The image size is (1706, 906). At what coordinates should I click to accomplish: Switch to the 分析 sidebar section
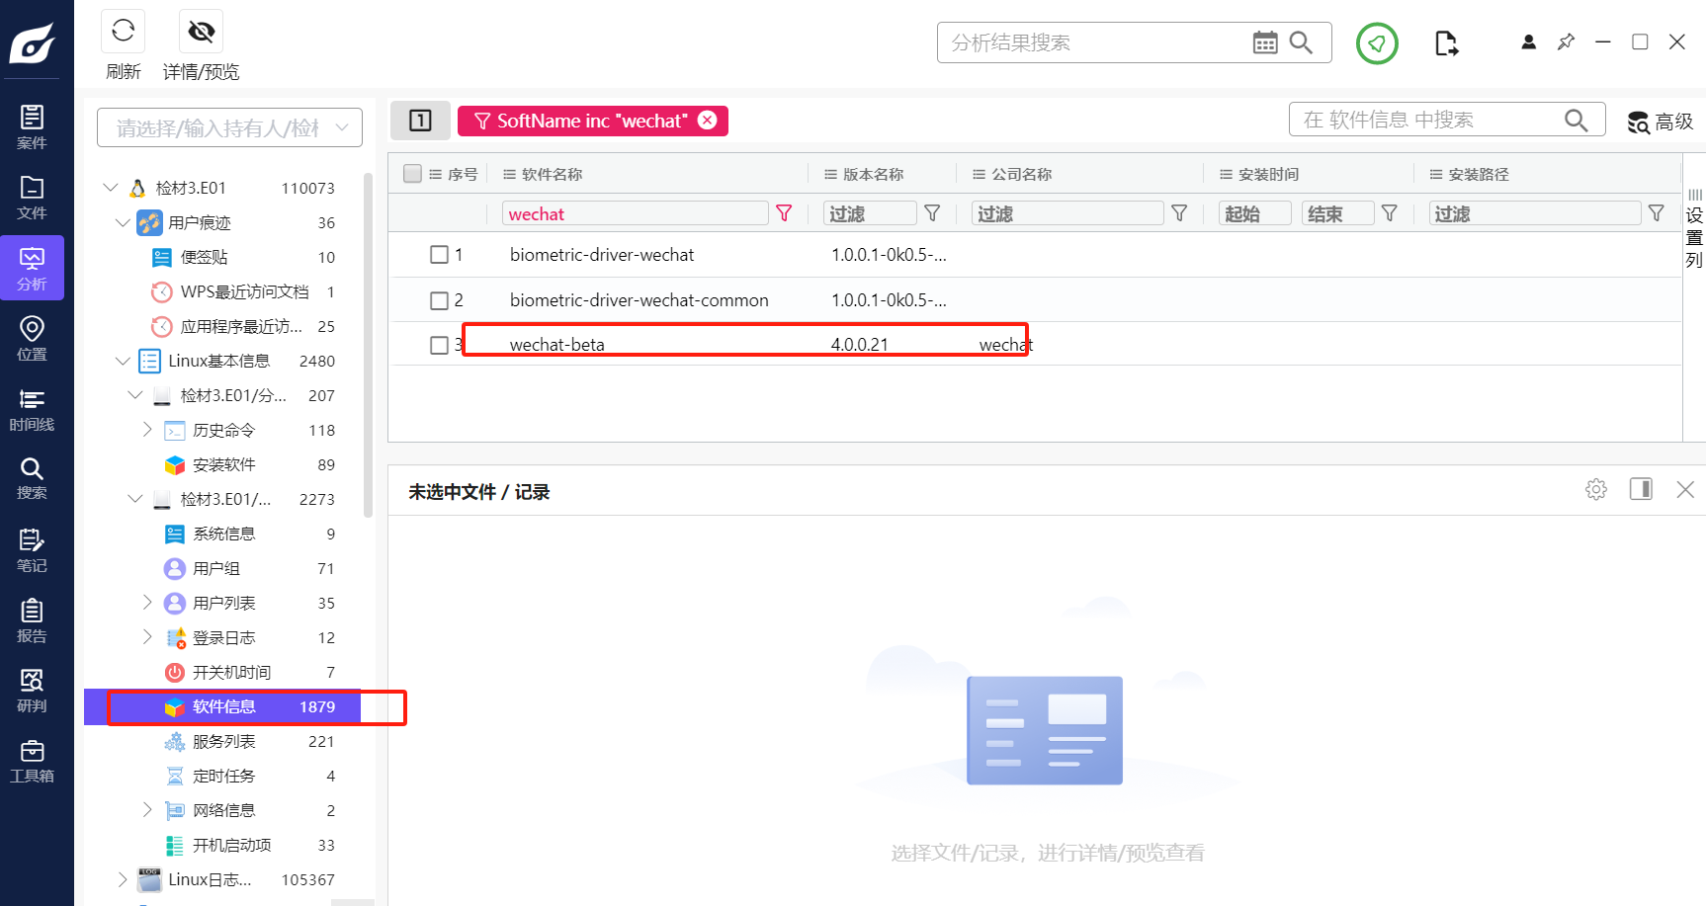tap(32, 268)
